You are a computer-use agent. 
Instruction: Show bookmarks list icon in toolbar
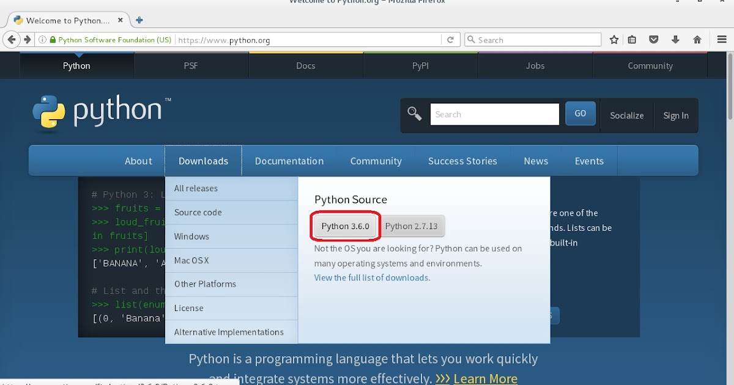click(632, 40)
